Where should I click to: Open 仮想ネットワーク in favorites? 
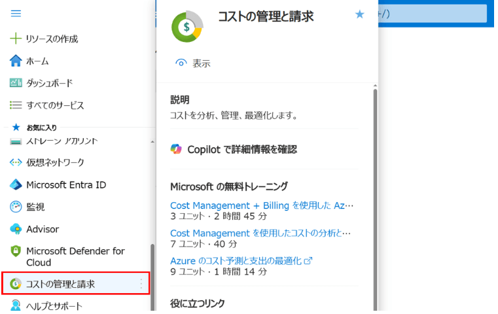click(55, 162)
